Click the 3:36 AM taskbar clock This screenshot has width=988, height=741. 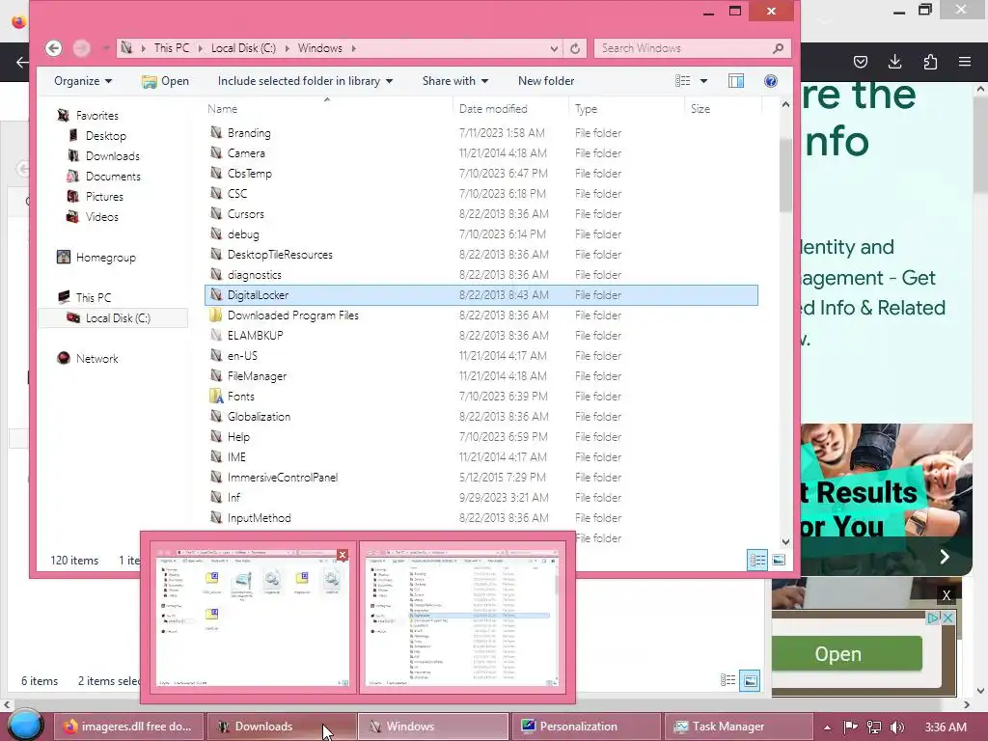coord(946,727)
